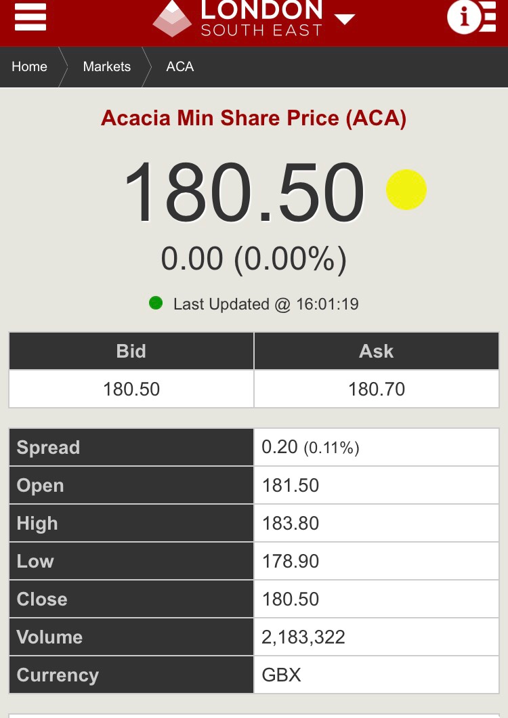Image resolution: width=508 pixels, height=718 pixels.
Task: Select the Currency GBX value
Action: (281, 675)
